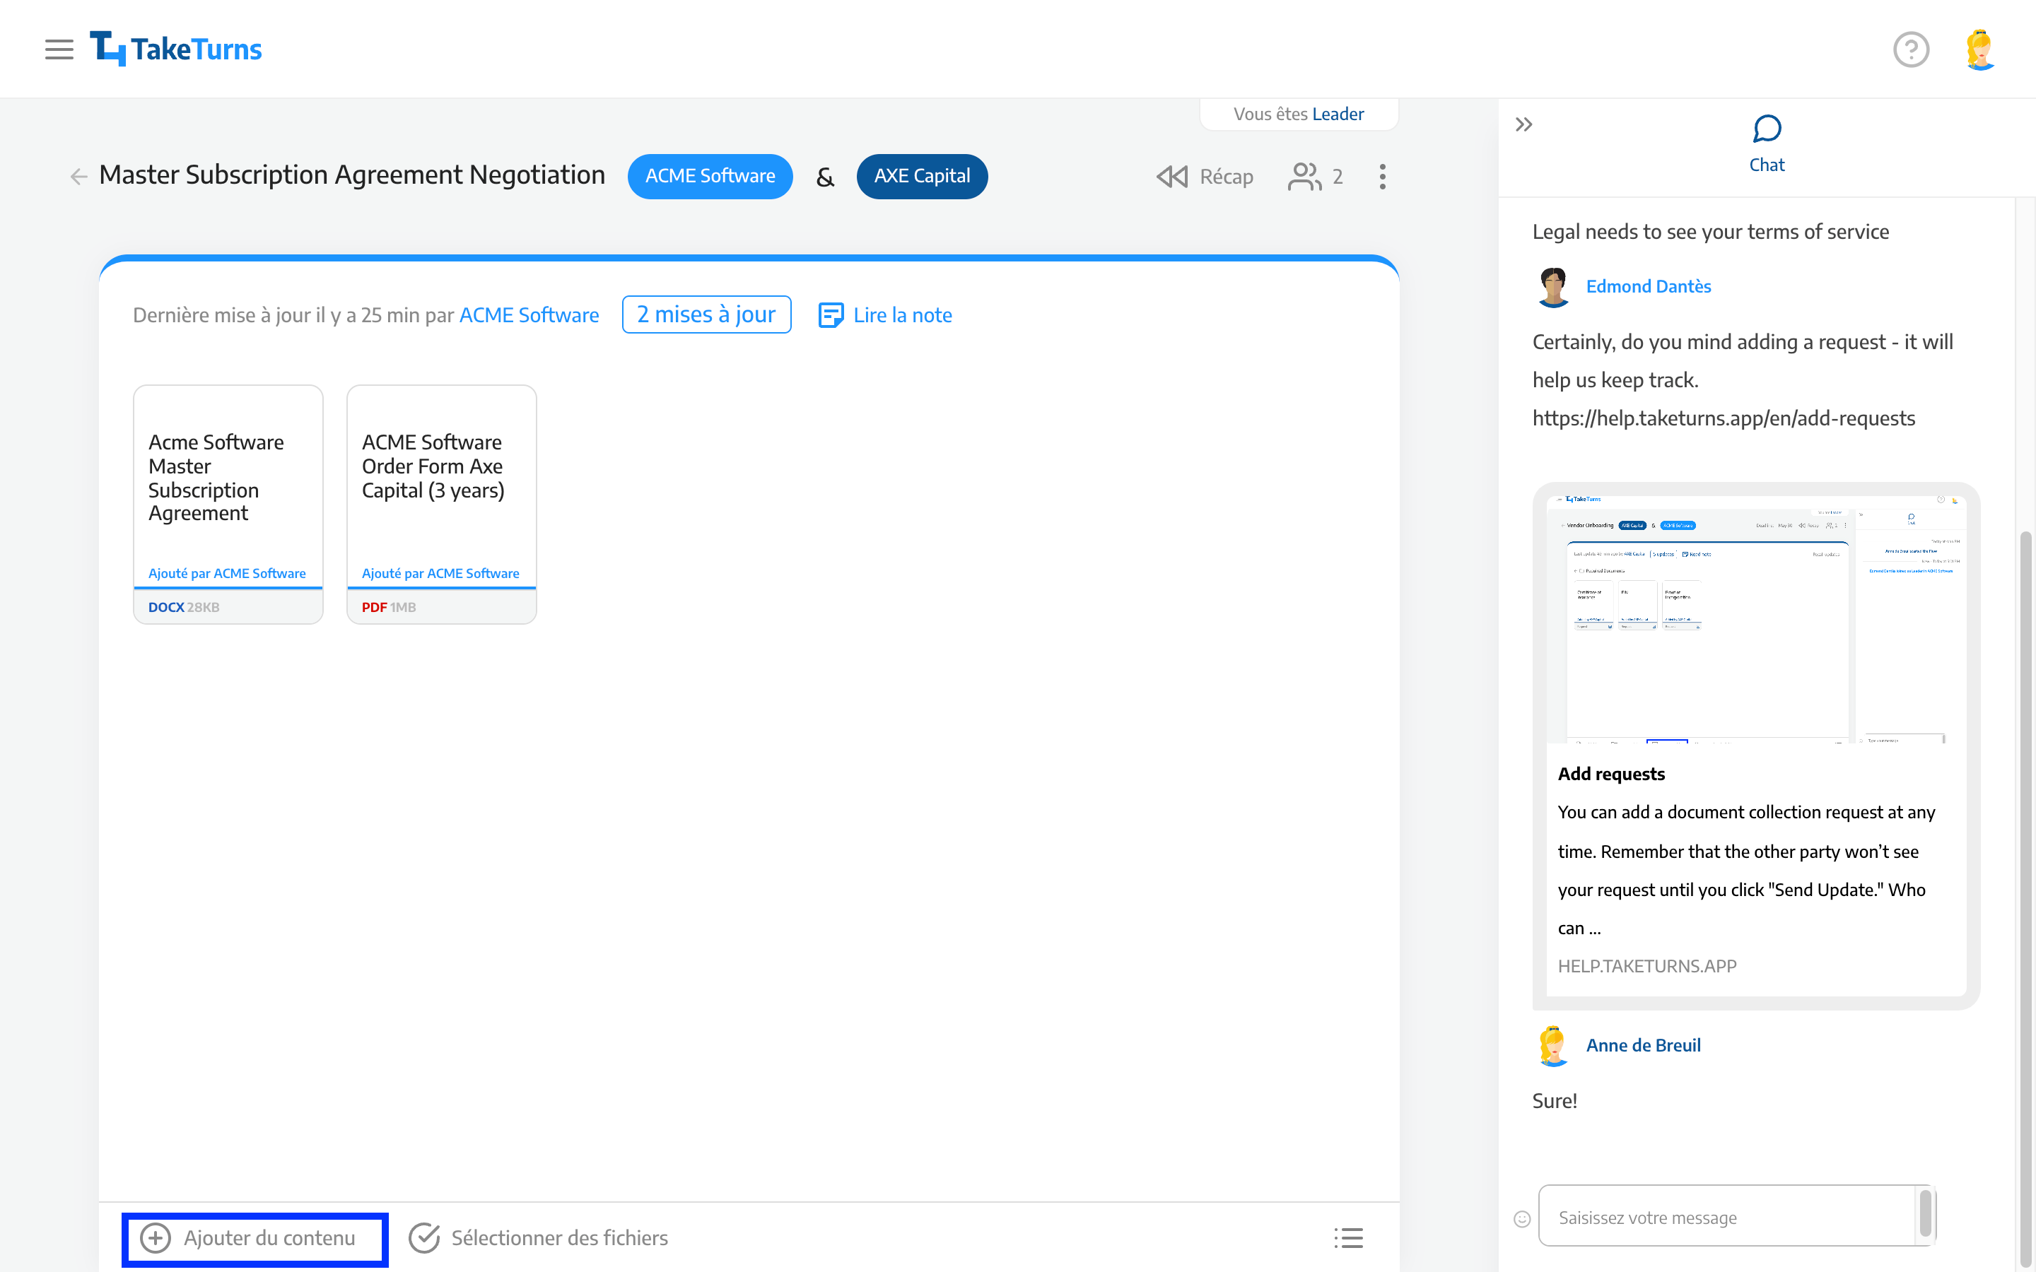Collapse the chat panel with double chevron
This screenshot has height=1272, width=2036.
1523,125
